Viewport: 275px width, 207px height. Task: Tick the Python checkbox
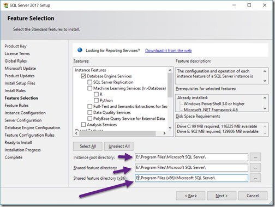pos(96,100)
